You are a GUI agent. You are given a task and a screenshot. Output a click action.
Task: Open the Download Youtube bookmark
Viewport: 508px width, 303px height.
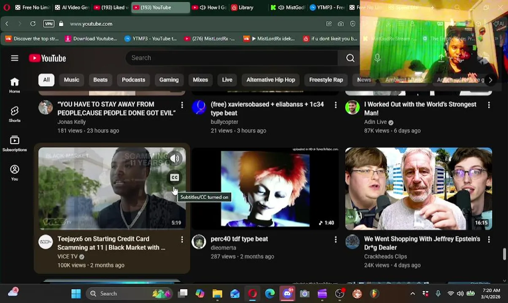(x=91, y=39)
